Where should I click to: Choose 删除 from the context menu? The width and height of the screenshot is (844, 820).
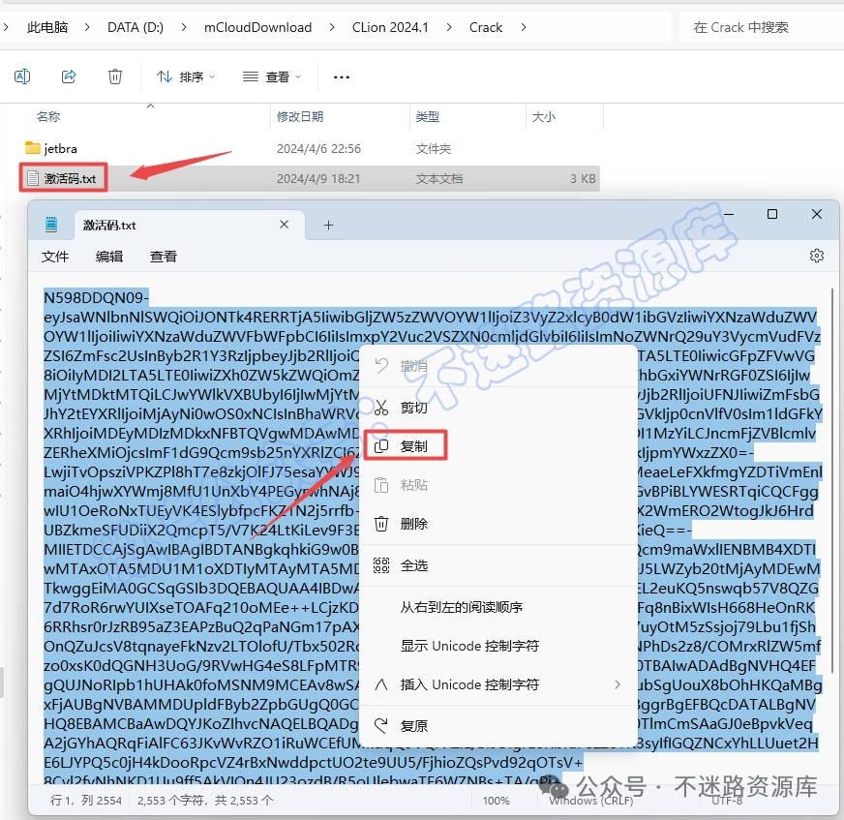click(497, 524)
